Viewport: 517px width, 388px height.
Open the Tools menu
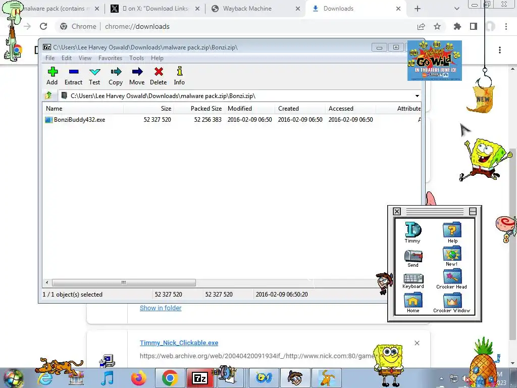[x=136, y=58]
